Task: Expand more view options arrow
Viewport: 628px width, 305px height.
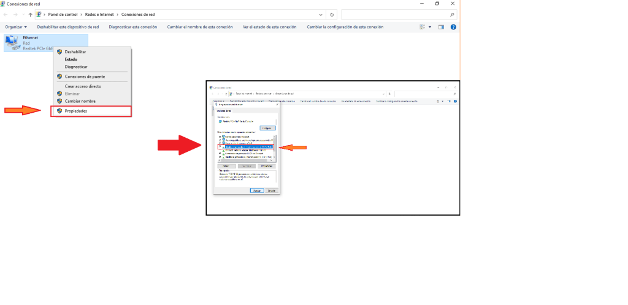Action: coord(430,27)
